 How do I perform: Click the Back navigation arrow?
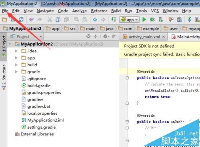click(x=95, y=20)
